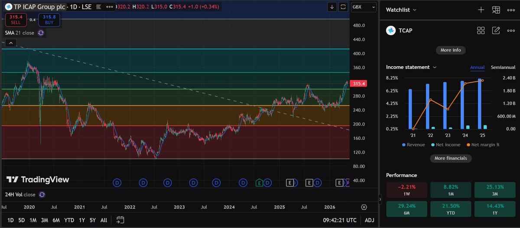
Task: Click the 1W performance cell showing -2.21%
Action: click(x=406, y=190)
